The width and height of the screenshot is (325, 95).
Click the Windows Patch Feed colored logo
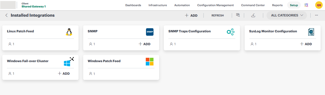150,62
